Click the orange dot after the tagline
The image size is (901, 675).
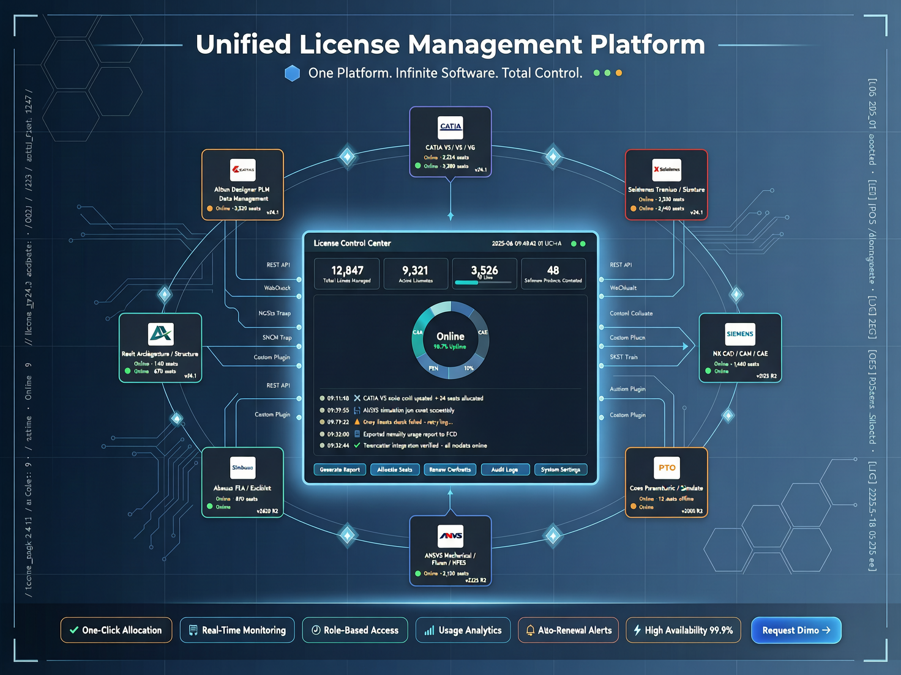619,73
